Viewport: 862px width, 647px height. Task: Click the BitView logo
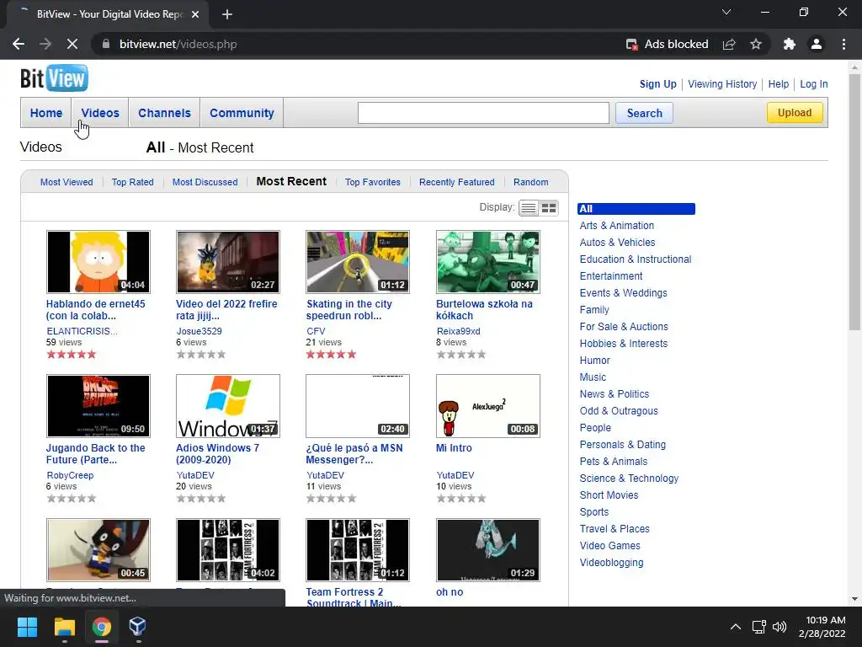(54, 78)
